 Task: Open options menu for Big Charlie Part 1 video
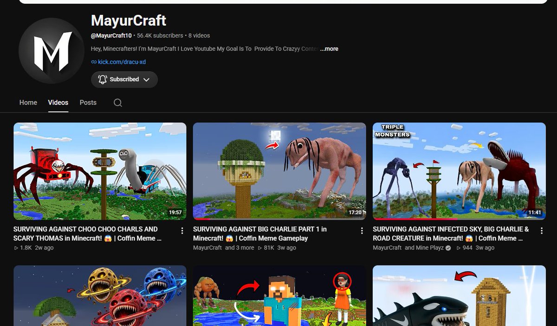(x=362, y=231)
